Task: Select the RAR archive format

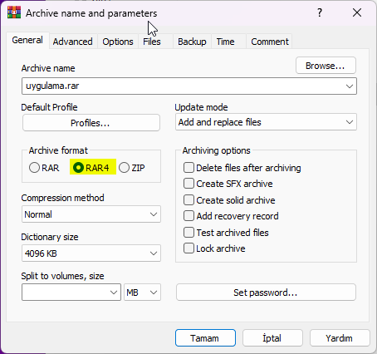Action: click(x=34, y=168)
